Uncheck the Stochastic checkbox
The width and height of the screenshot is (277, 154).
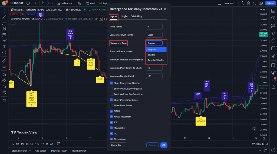111,128
